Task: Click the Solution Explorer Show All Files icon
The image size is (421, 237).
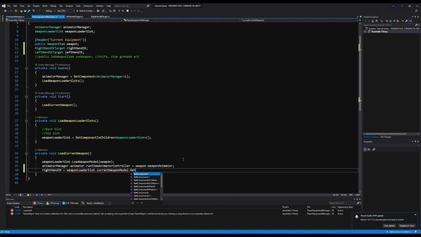Action: 397,20
